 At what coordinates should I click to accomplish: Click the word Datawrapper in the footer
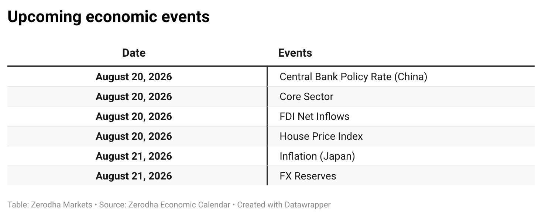coord(308,205)
